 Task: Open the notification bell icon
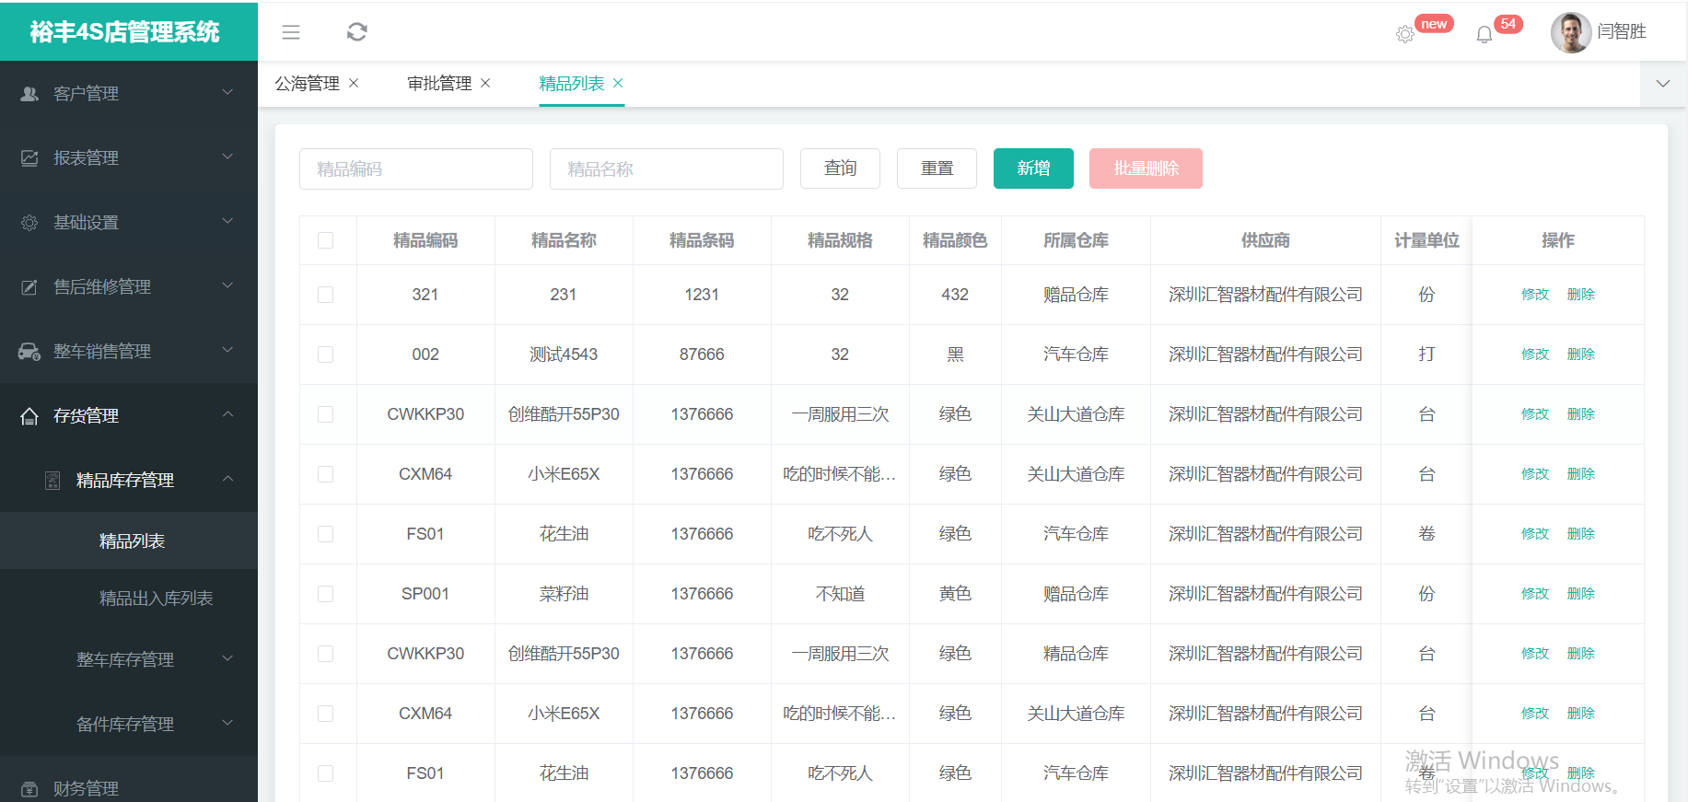tap(1484, 35)
